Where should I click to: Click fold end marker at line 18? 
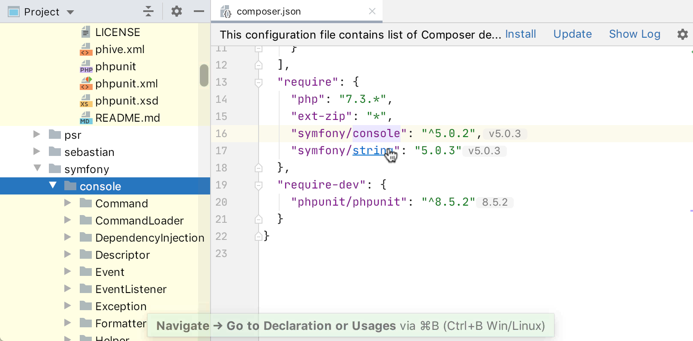pos(259,168)
